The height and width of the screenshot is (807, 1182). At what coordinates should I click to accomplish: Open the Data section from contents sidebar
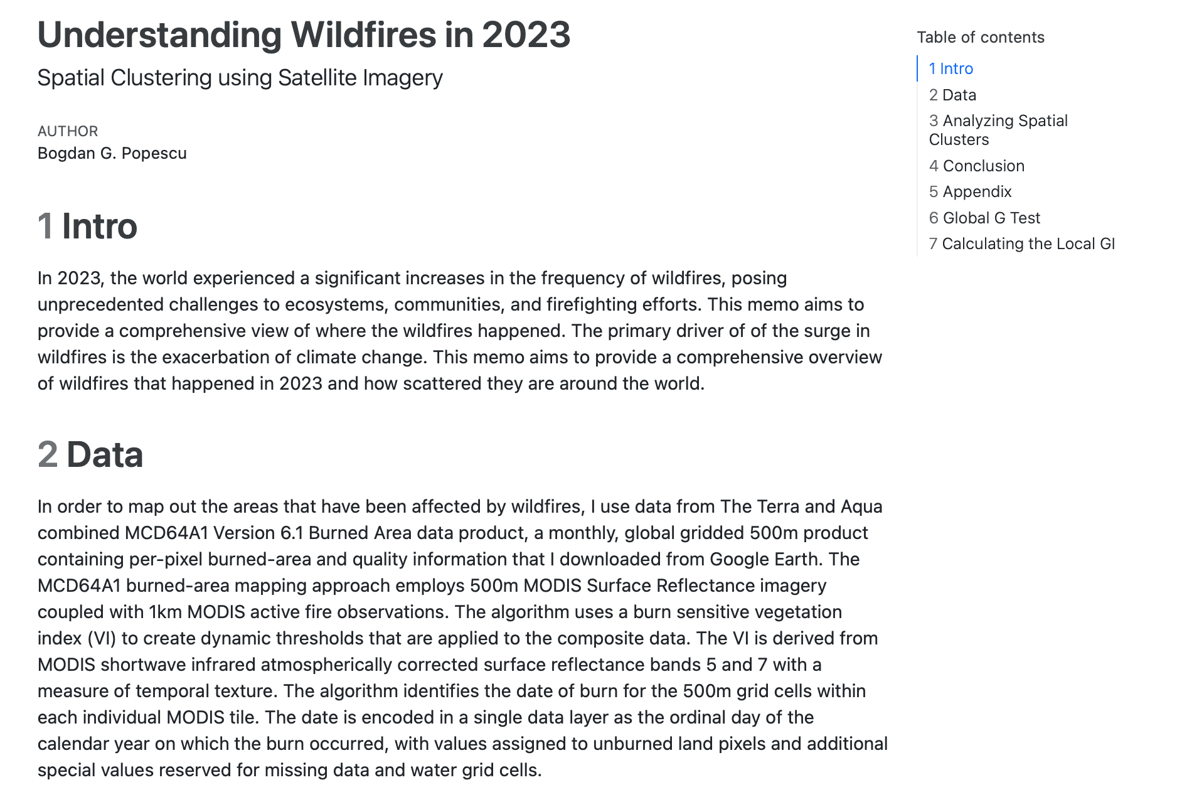pos(952,95)
